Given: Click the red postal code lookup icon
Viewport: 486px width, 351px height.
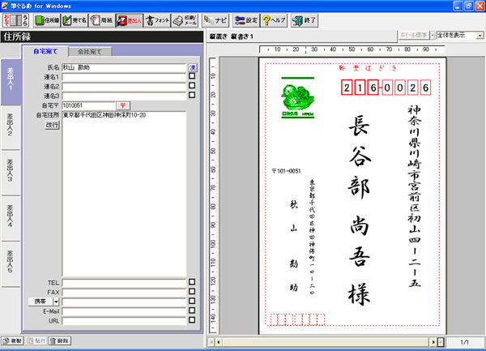Looking at the screenshot, I should tap(122, 105).
